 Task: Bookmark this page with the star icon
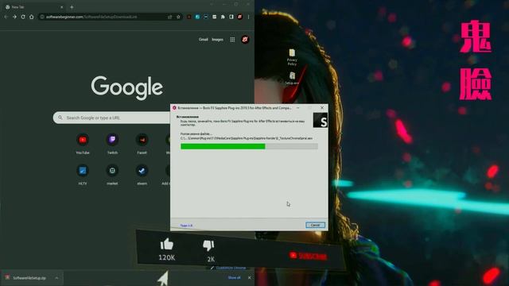178,17
